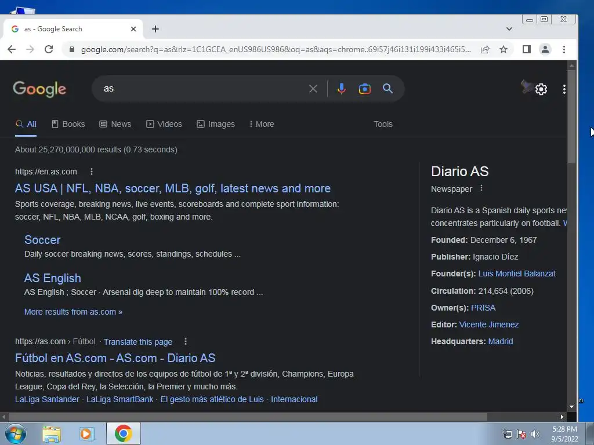Click 'More results from as.com »'
Image resolution: width=594 pixels, height=445 pixels.
(x=73, y=312)
